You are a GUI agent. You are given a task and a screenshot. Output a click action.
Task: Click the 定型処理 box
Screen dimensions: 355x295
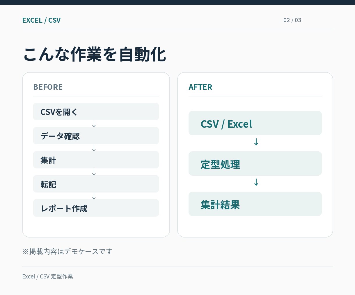point(255,163)
